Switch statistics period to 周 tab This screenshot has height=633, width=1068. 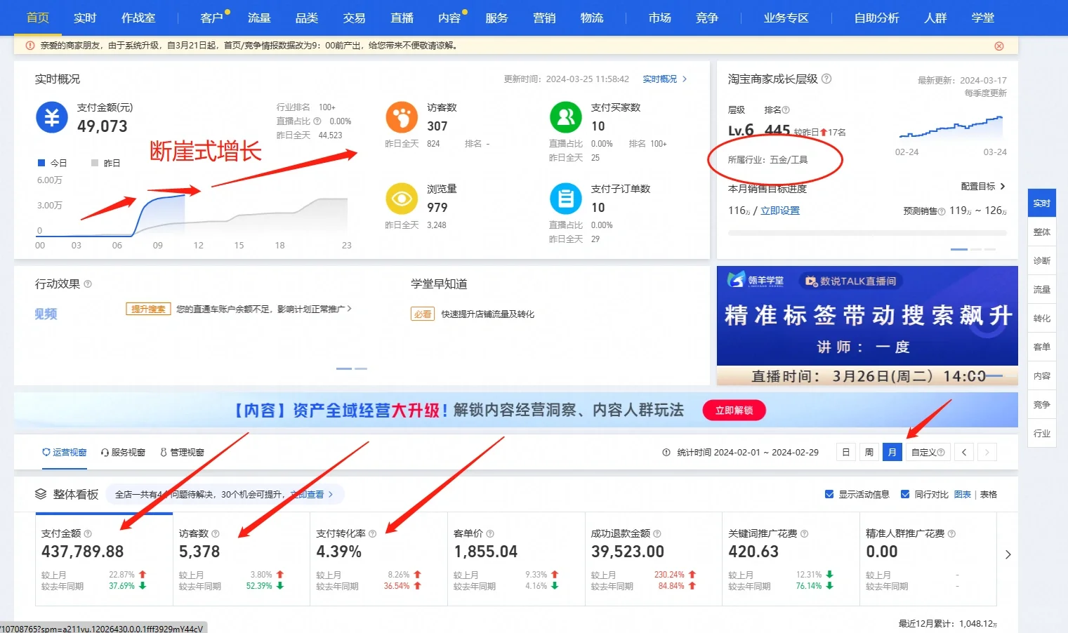click(x=869, y=452)
